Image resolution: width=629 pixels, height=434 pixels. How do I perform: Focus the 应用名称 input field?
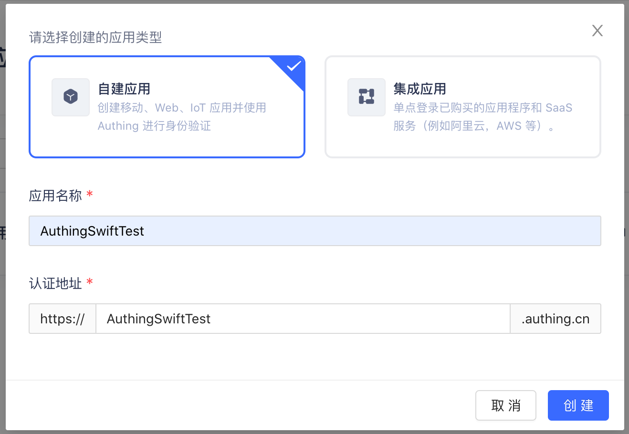click(315, 231)
